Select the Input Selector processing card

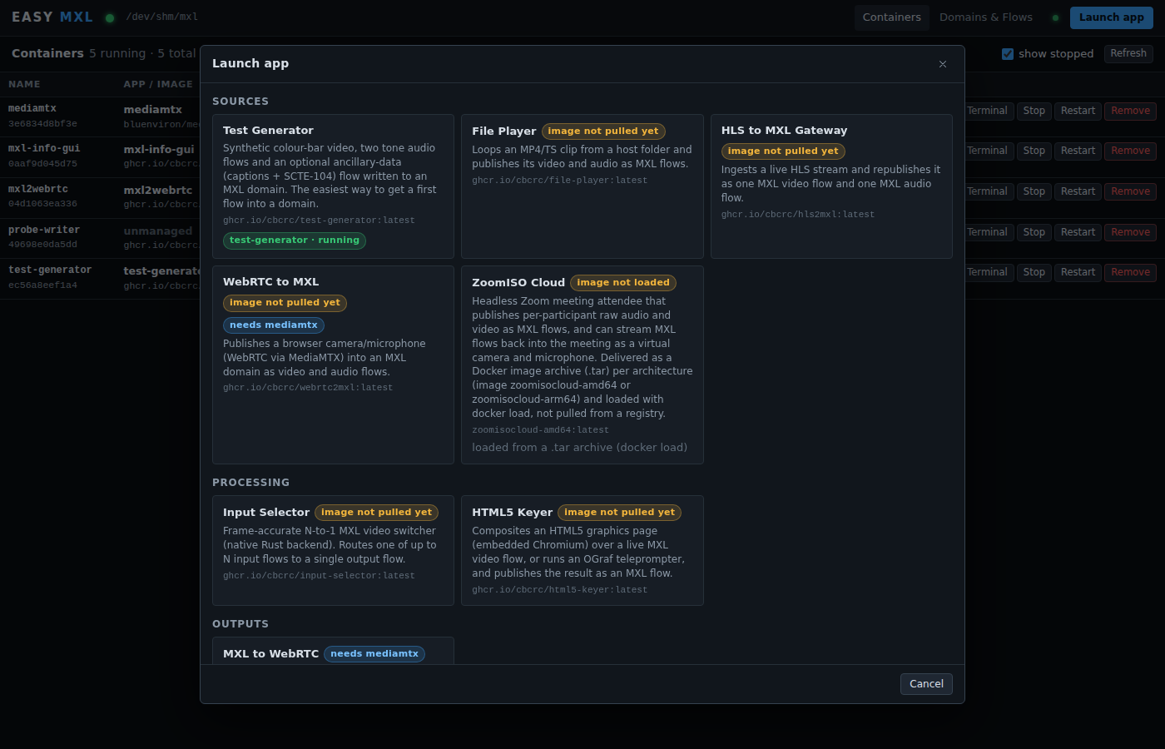(x=333, y=551)
